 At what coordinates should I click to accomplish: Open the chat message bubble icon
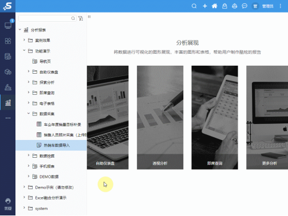(244, 6)
